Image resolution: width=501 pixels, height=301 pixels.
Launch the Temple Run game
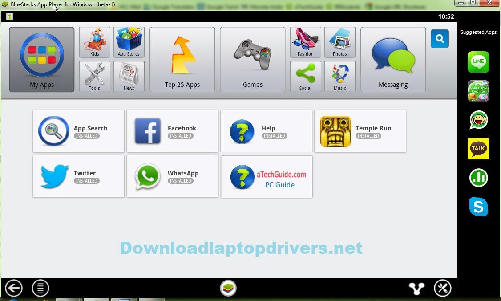(x=360, y=131)
